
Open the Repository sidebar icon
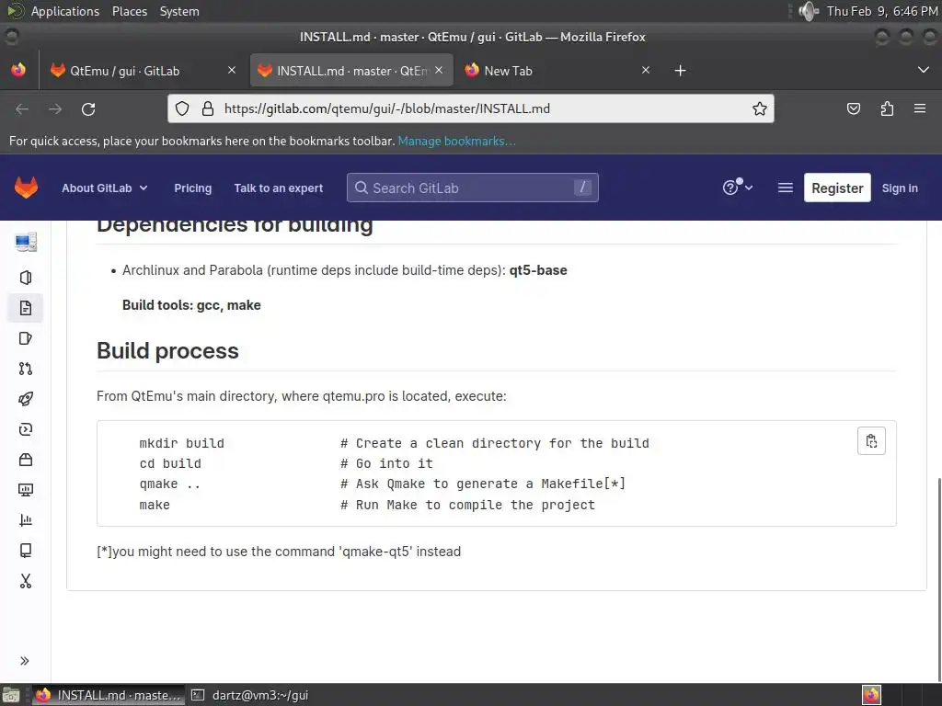(25, 308)
